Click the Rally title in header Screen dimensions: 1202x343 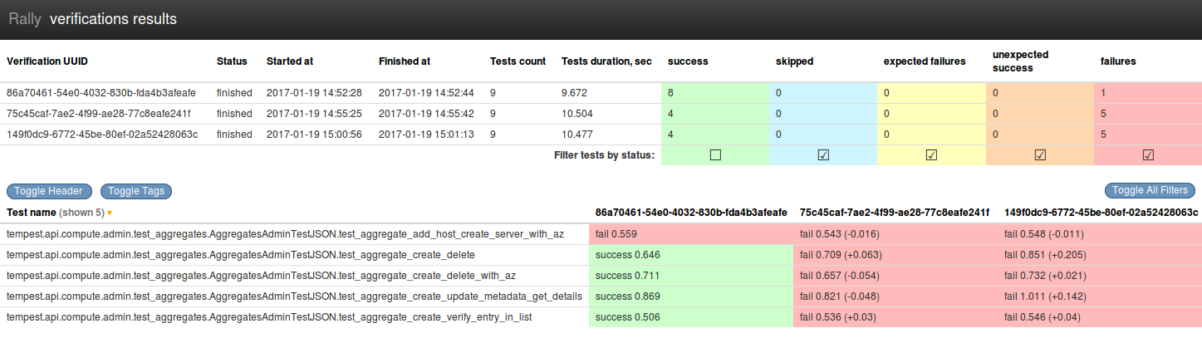click(25, 19)
